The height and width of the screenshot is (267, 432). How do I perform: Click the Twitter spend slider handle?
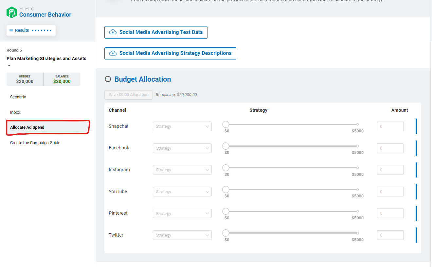(226, 233)
